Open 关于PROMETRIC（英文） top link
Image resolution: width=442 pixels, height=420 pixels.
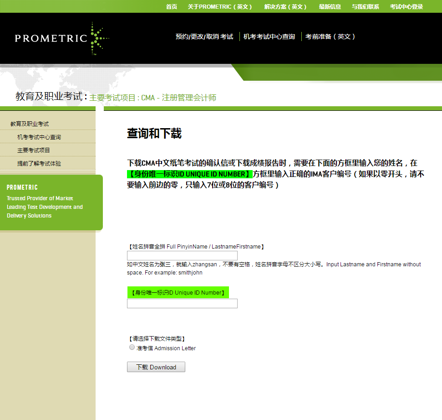[220, 6]
